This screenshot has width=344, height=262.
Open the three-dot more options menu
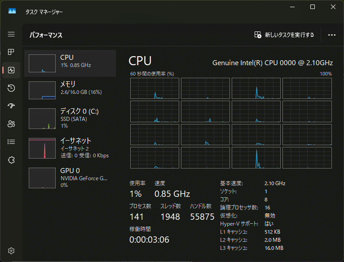point(332,35)
